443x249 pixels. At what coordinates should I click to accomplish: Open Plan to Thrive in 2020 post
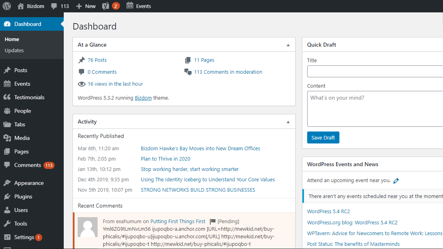click(x=166, y=159)
